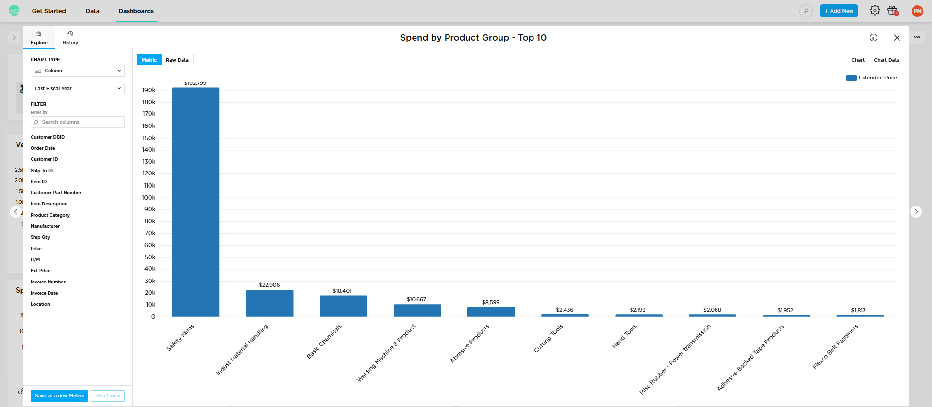Go to next chart arrow
The image size is (932, 407).
click(916, 212)
